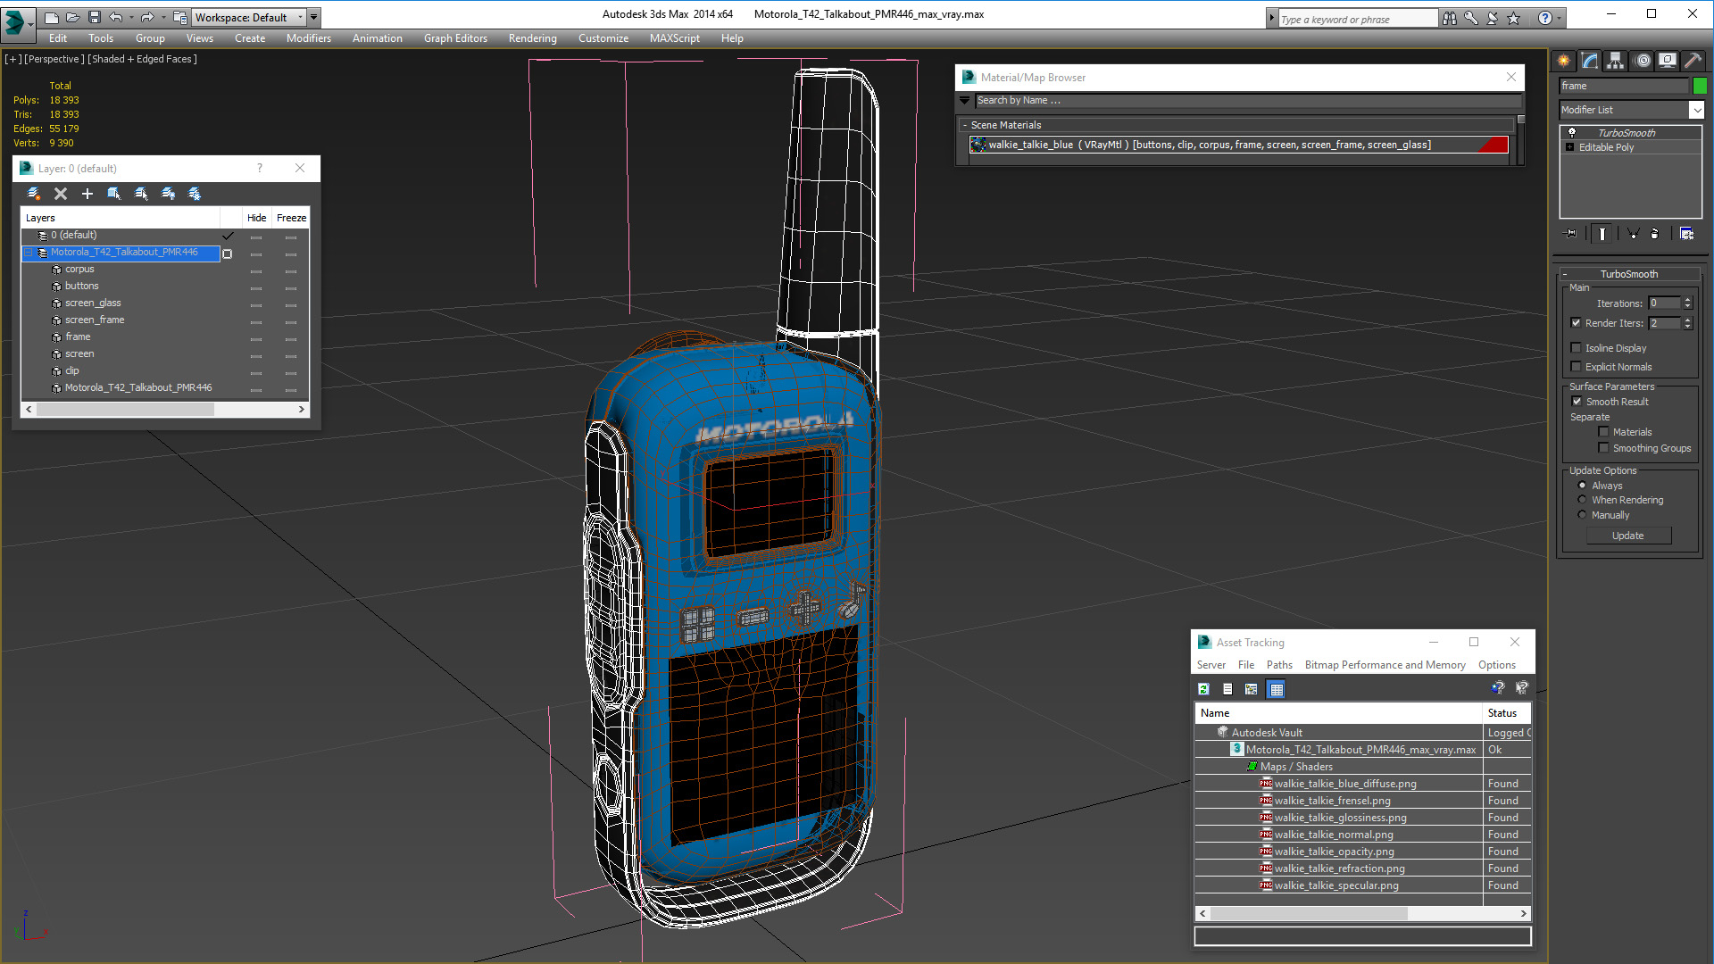Enable the Isoline Display checkbox
Screen dimensions: 1714x964
[1577, 348]
